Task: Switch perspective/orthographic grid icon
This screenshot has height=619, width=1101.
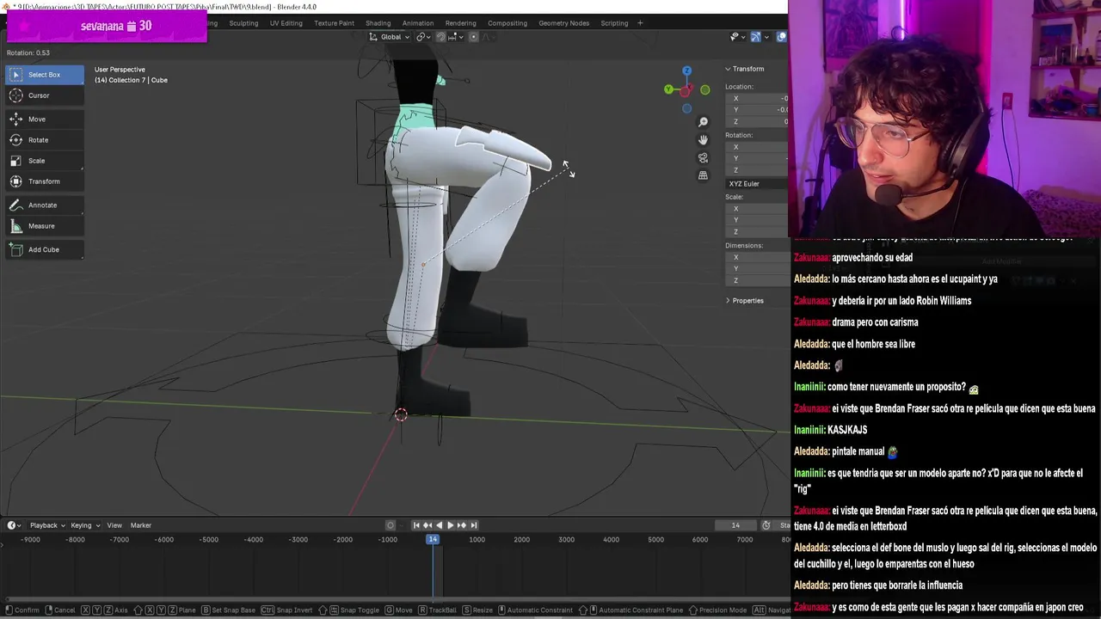Action: click(703, 175)
